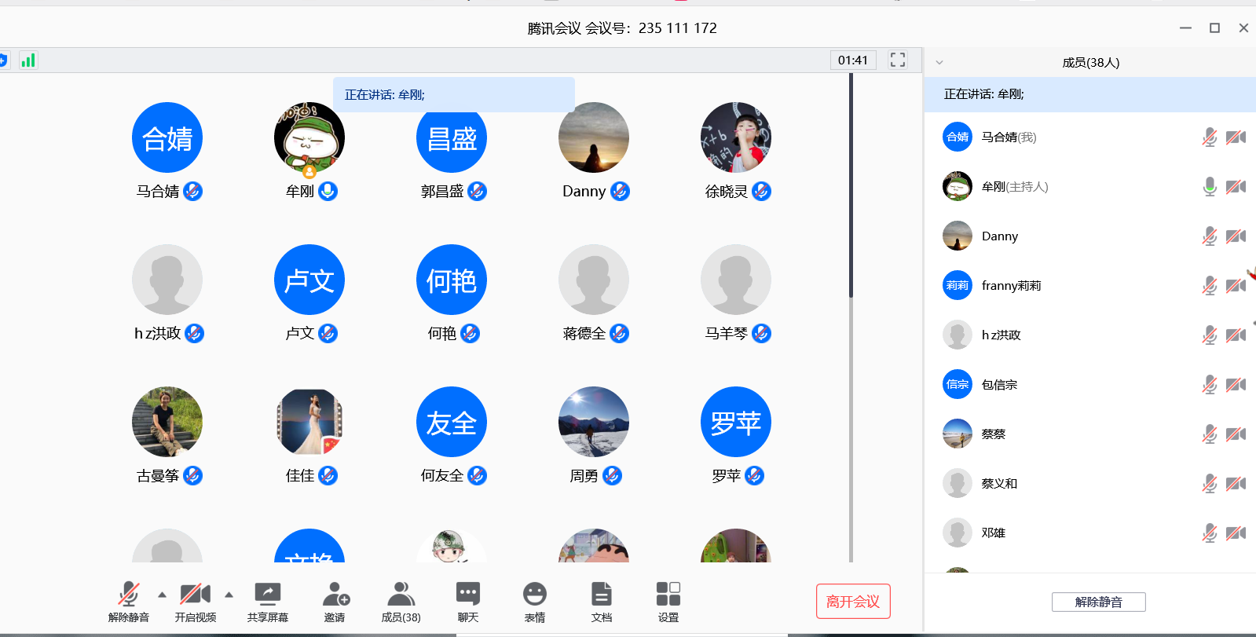Expand audio options arrow beside microphone
Screen dimensions: 1256x637
[163, 595]
